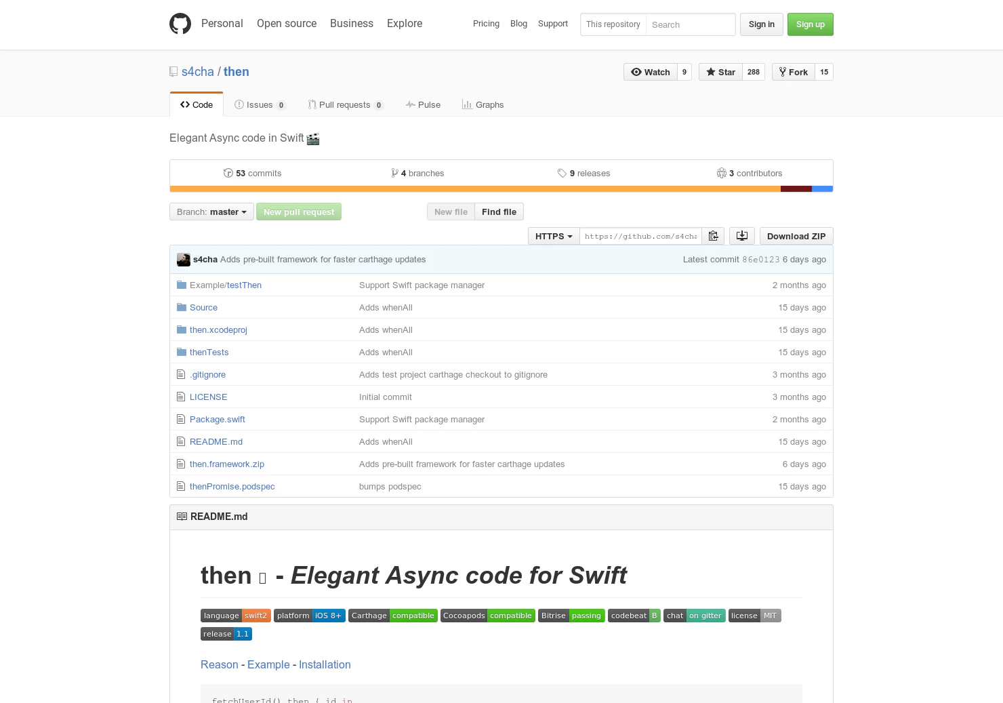Click the Example folder icon
Image resolution: width=1003 pixels, height=703 pixels.
(182, 285)
